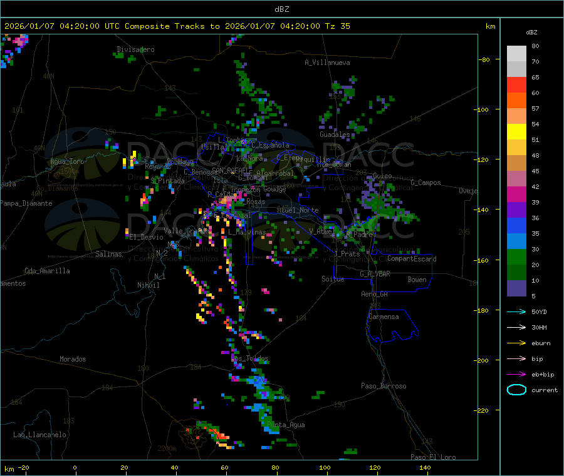Click the eb+bip magenta arrow legend icon
The width and height of the screenshot is (564, 476).
516,375
